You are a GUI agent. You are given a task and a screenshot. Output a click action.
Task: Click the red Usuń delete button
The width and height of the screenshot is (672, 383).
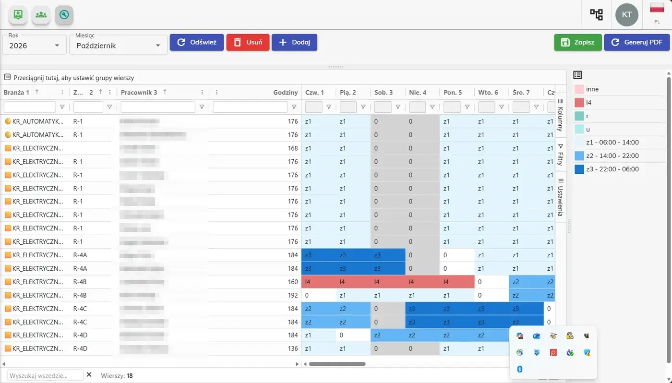[x=248, y=42]
